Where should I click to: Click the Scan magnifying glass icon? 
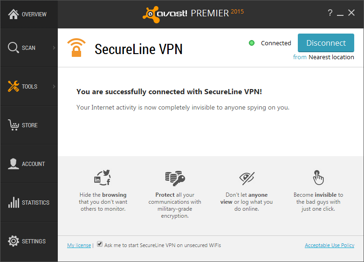13,48
